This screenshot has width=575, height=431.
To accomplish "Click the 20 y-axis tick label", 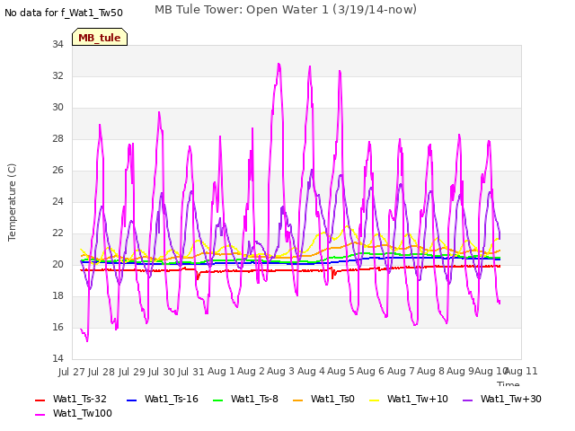I will (x=57, y=264).
